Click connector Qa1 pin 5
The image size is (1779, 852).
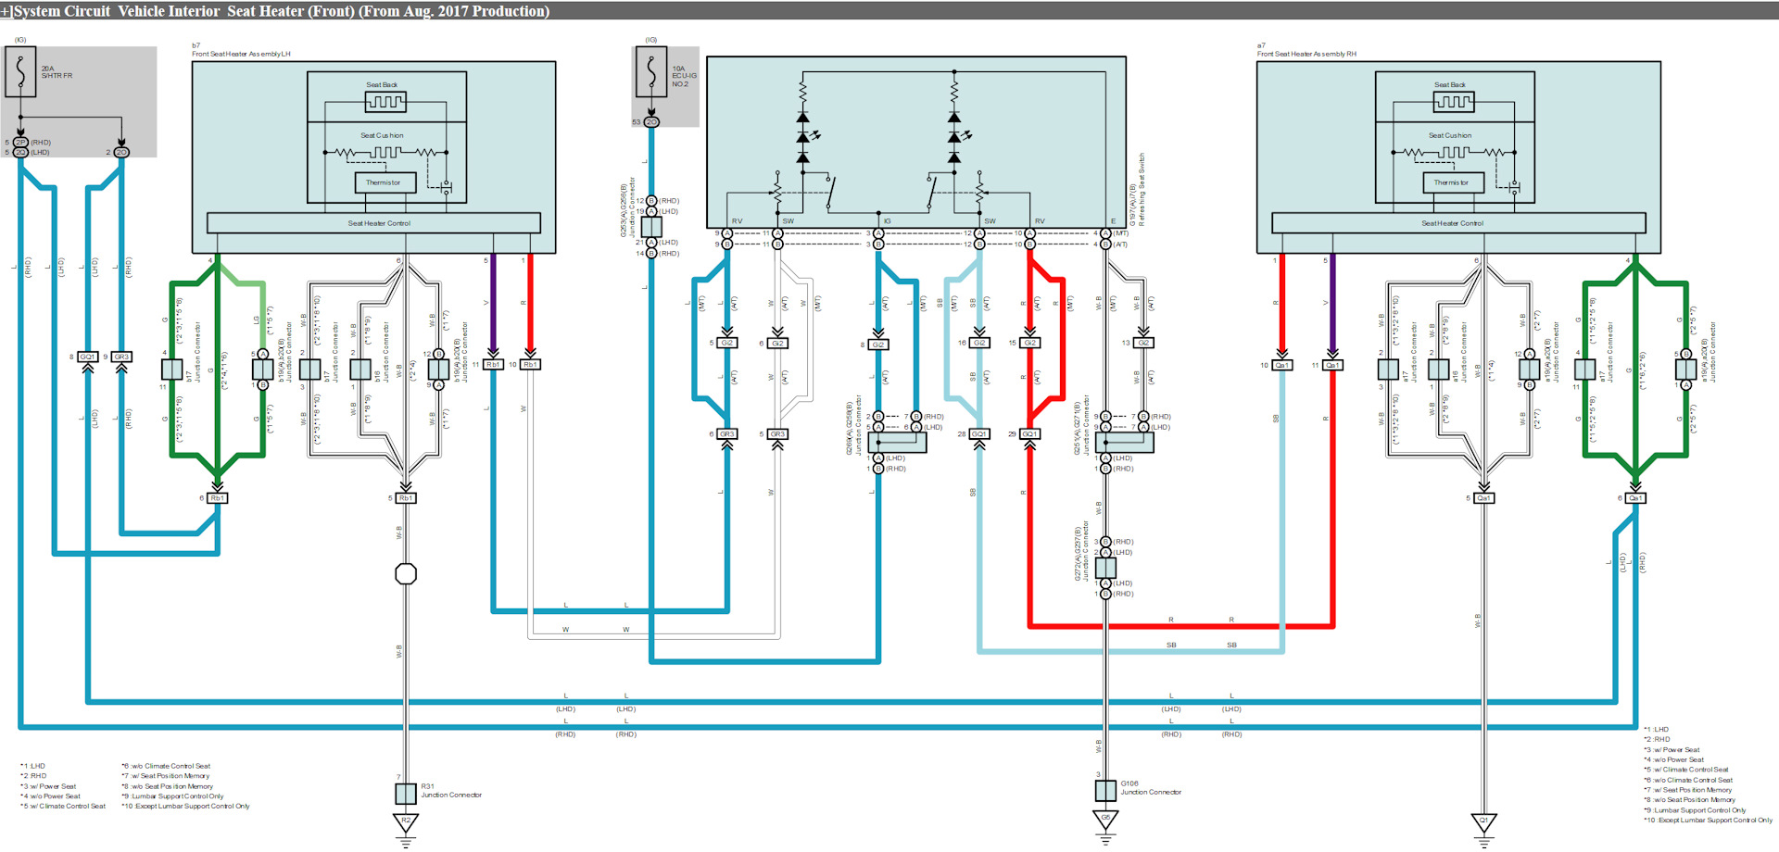click(x=1483, y=498)
